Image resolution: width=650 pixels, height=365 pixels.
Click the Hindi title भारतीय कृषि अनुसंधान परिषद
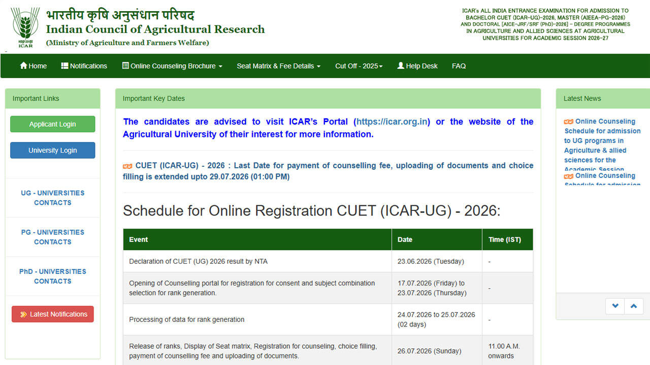point(120,15)
